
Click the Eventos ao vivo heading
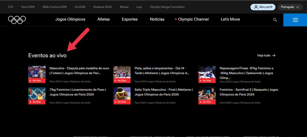47,55
